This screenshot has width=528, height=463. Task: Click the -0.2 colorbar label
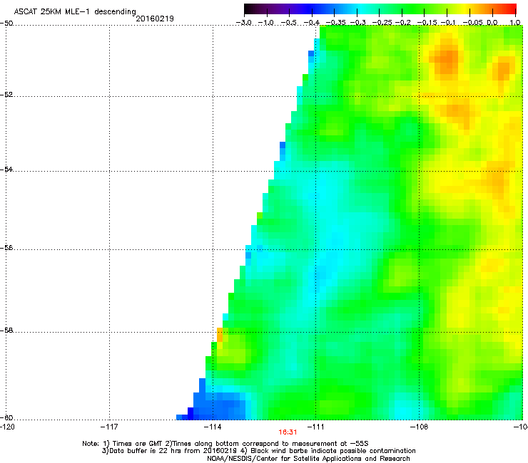click(402, 23)
